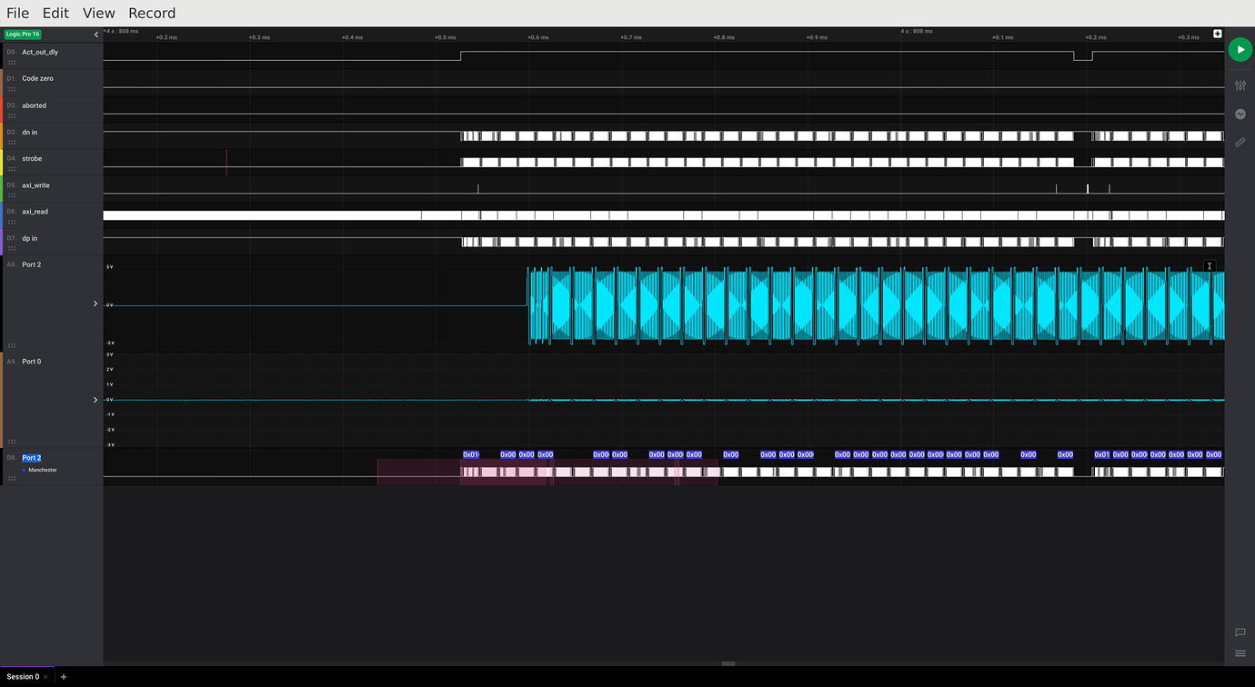
Task: Open the Analyzers panel in the right sidebar
Action: click(x=1240, y=114)
